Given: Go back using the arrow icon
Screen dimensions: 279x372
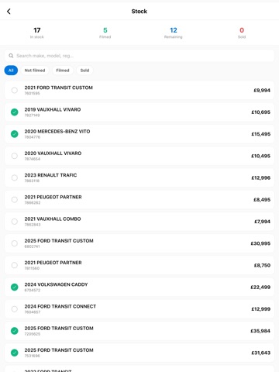Looking at the screenshot, I should coord(9,12).
